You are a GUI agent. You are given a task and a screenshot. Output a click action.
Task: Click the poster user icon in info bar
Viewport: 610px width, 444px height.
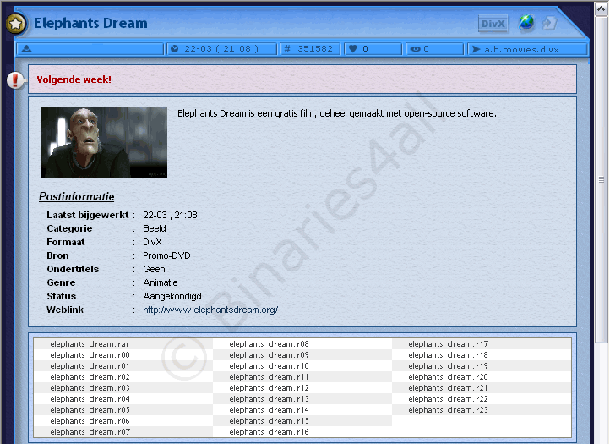26,49
